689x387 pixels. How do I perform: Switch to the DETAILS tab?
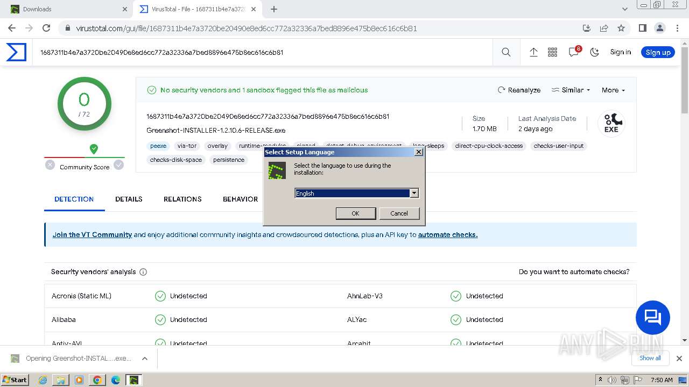(x=129, y=199)
